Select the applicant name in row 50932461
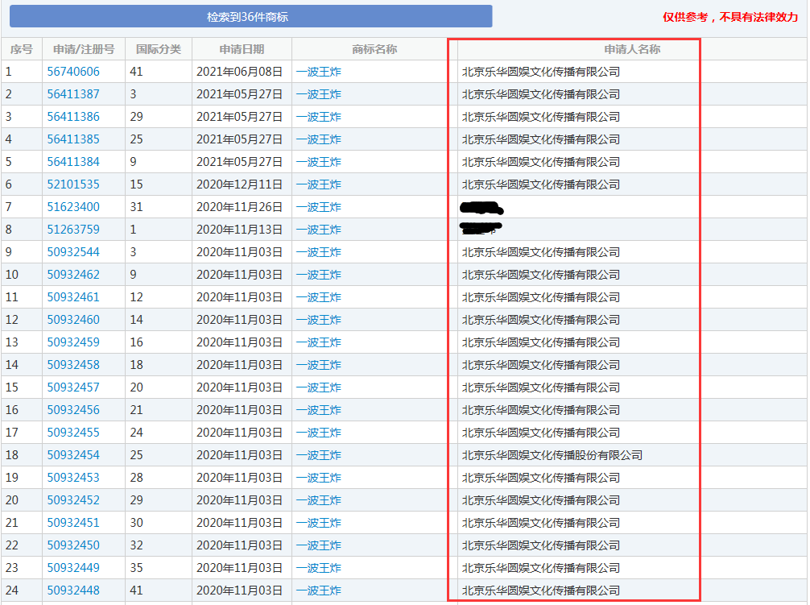 [x=541, y=297]
